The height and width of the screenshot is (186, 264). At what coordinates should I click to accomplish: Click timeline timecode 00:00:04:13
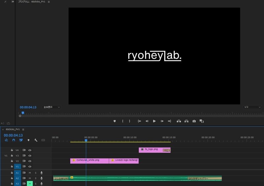(13, 135)
